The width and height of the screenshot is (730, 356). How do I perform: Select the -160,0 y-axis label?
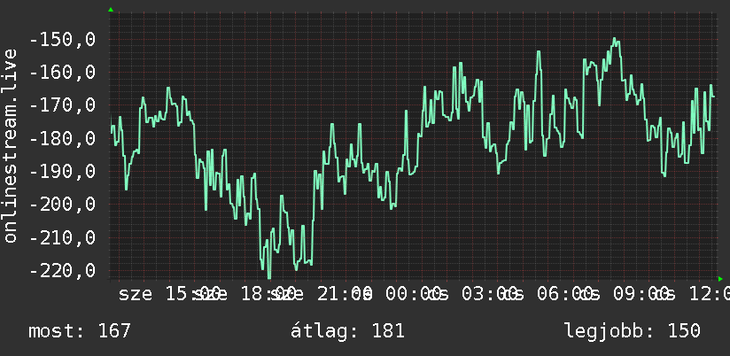coord(62,73)
